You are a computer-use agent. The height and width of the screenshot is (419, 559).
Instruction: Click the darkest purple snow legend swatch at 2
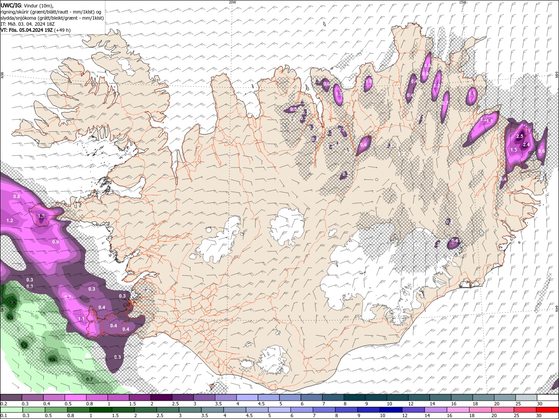[x=161, y=398]
